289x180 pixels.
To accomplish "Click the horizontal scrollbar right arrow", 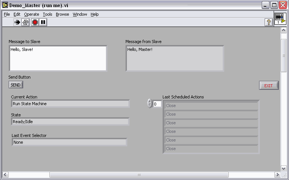I will [277, 175].
